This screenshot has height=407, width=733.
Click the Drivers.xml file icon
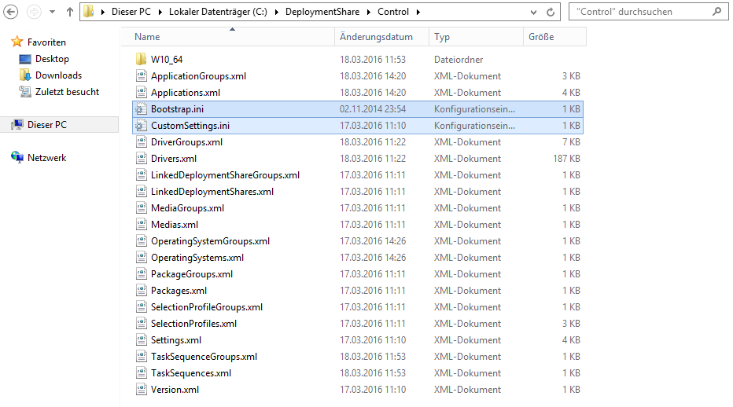click(141, 159)
